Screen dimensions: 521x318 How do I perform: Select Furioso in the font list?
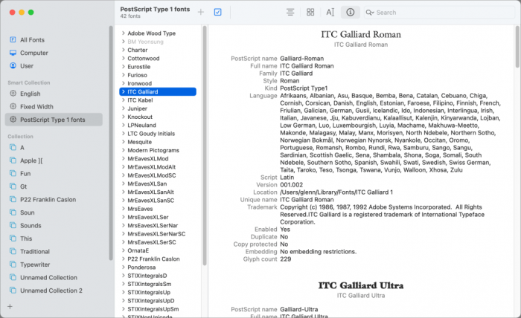tap(137, 75)
